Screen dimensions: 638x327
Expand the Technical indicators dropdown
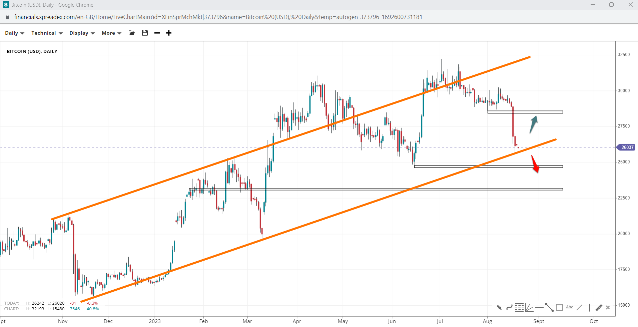[x=47, y=33]
